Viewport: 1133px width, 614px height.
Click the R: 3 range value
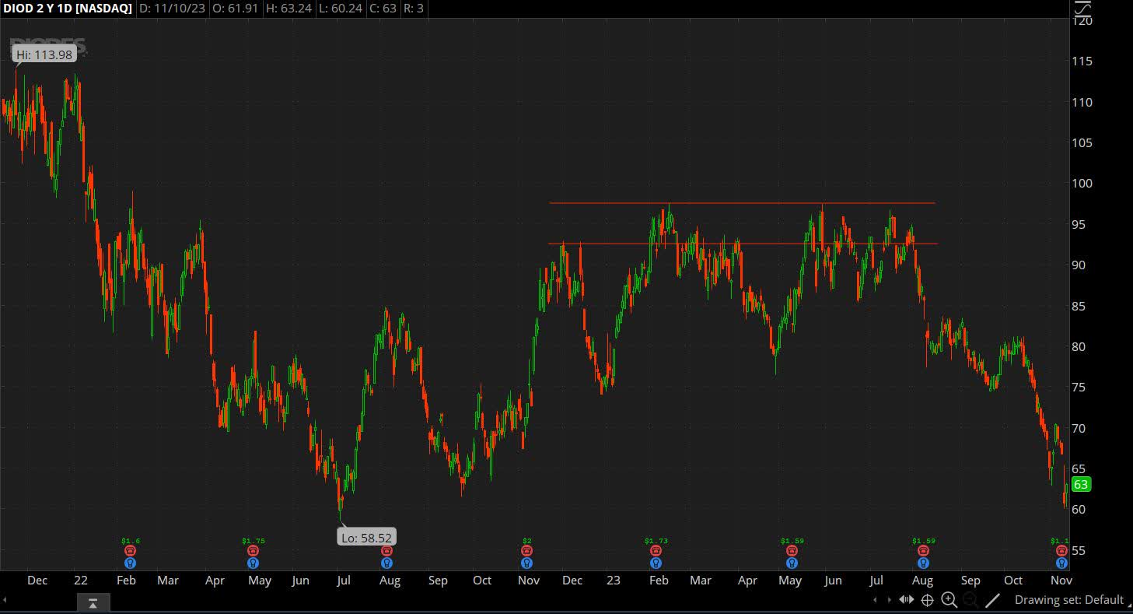[x=414, y=9]
